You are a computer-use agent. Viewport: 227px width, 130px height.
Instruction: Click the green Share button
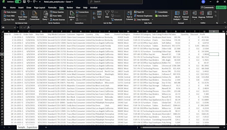(221, 7)
